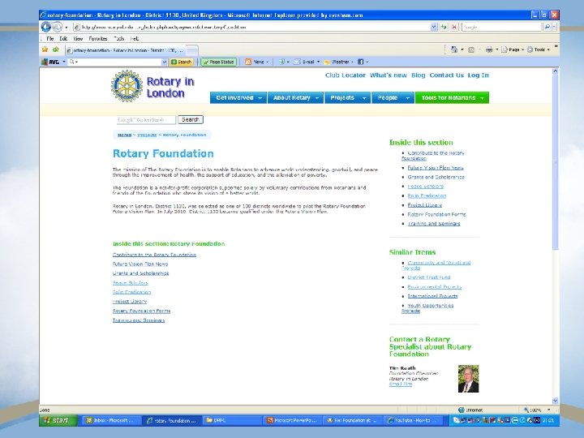Click the Contact Us link
The height and width of the screenshot is (438, 584).
point(447,75)
